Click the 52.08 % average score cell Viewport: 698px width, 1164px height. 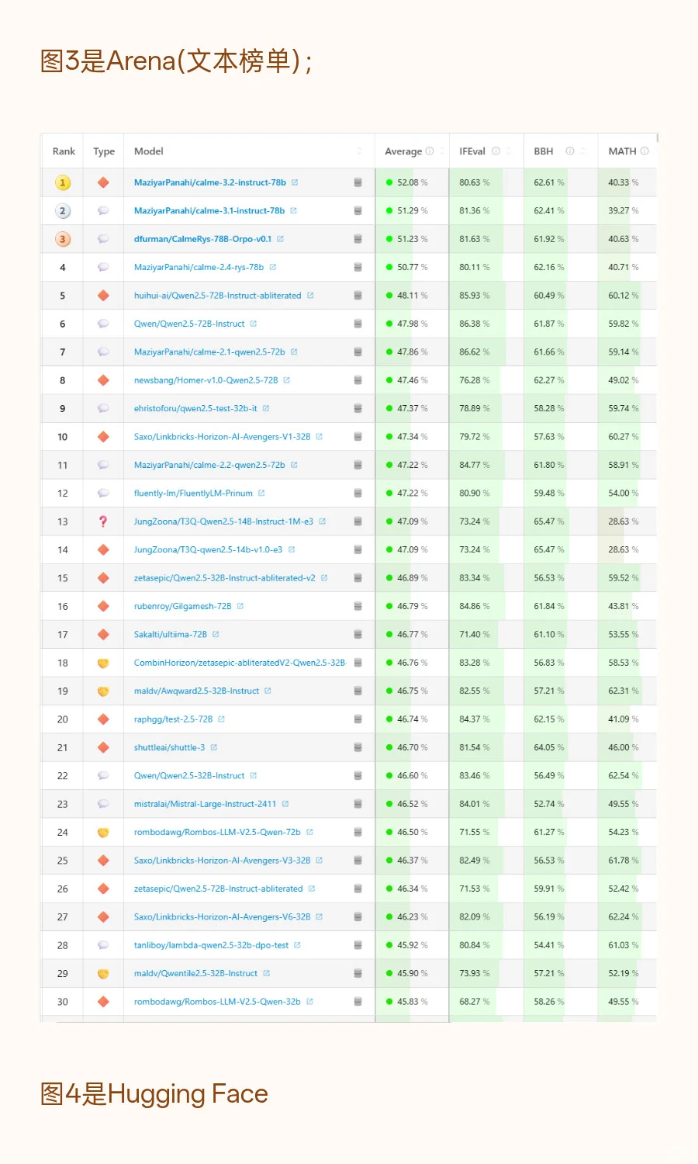(413, 182)
